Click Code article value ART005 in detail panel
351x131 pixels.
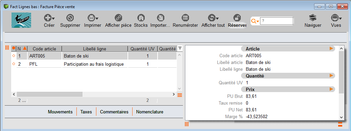(254, 56)
